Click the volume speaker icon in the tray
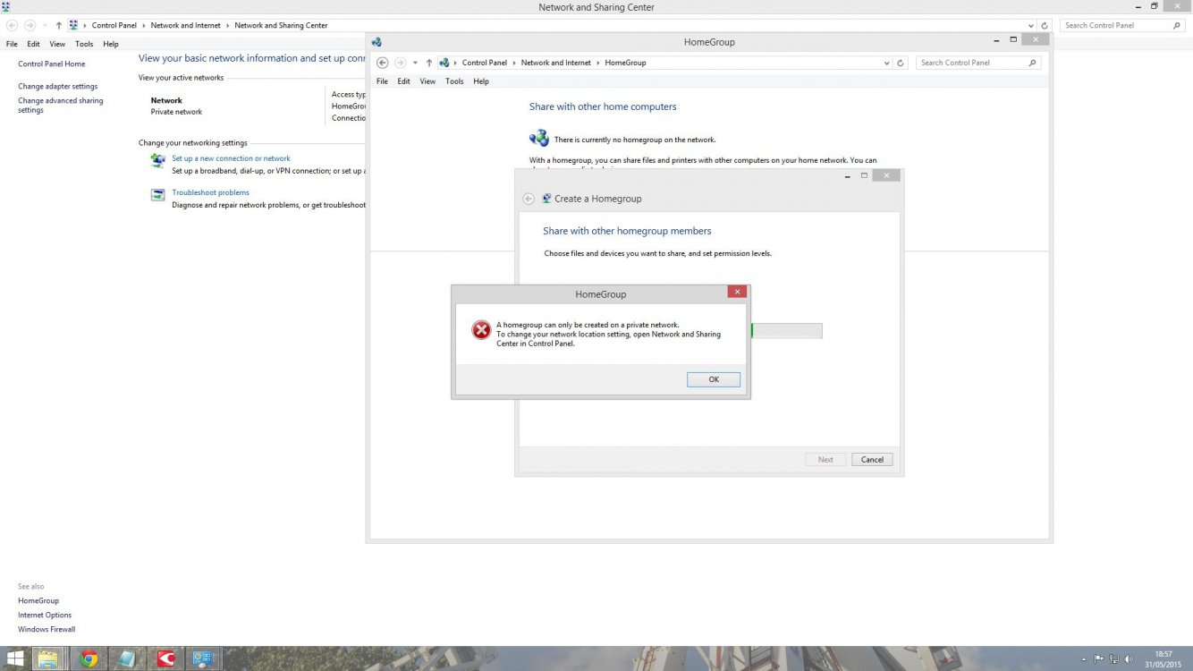The width and height of the screenshot is (1193, 671). 1129,659
